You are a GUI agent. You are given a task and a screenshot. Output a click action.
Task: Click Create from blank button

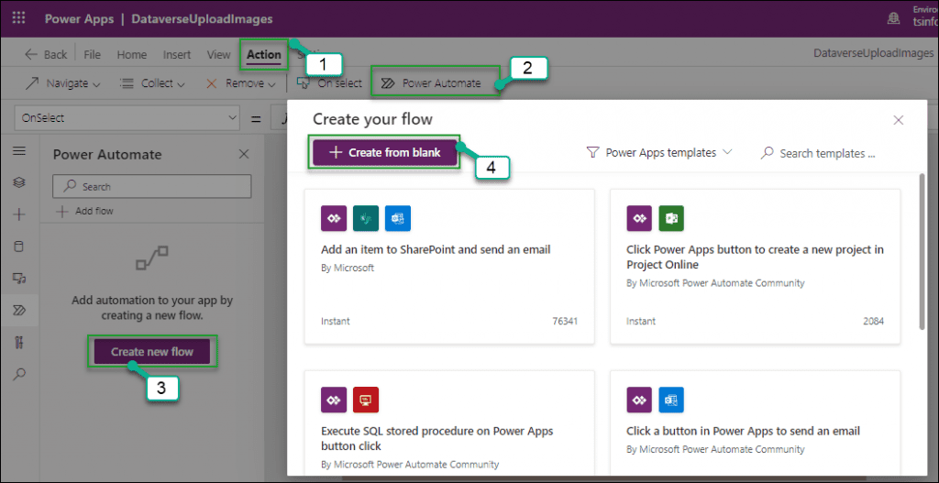[x=384, y=153]
